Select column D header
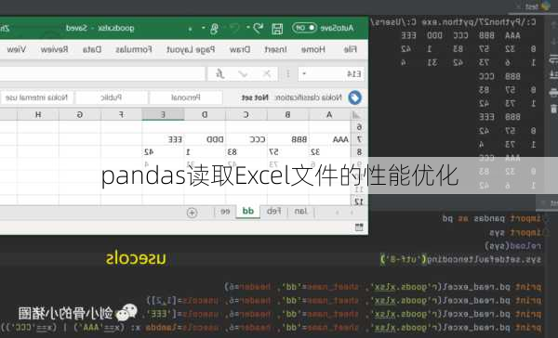The width and height of the screenshot is (558, 338). (x=205, y=115)
